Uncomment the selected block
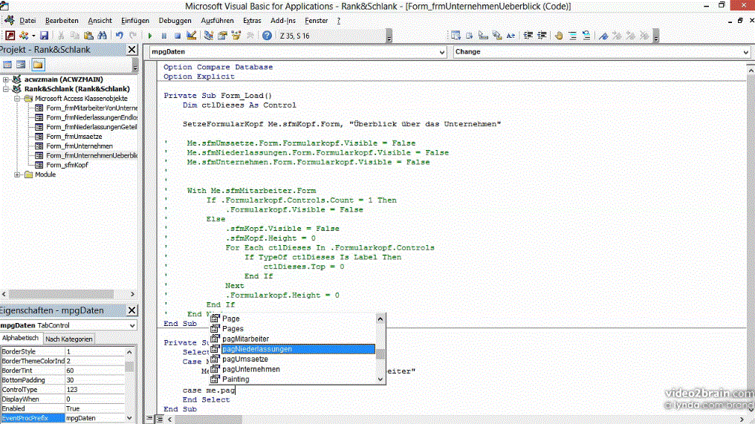 coord(586,36)
